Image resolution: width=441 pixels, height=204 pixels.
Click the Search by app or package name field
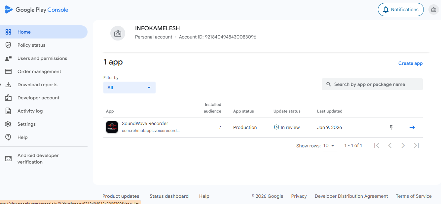click(x=372, y=84)
